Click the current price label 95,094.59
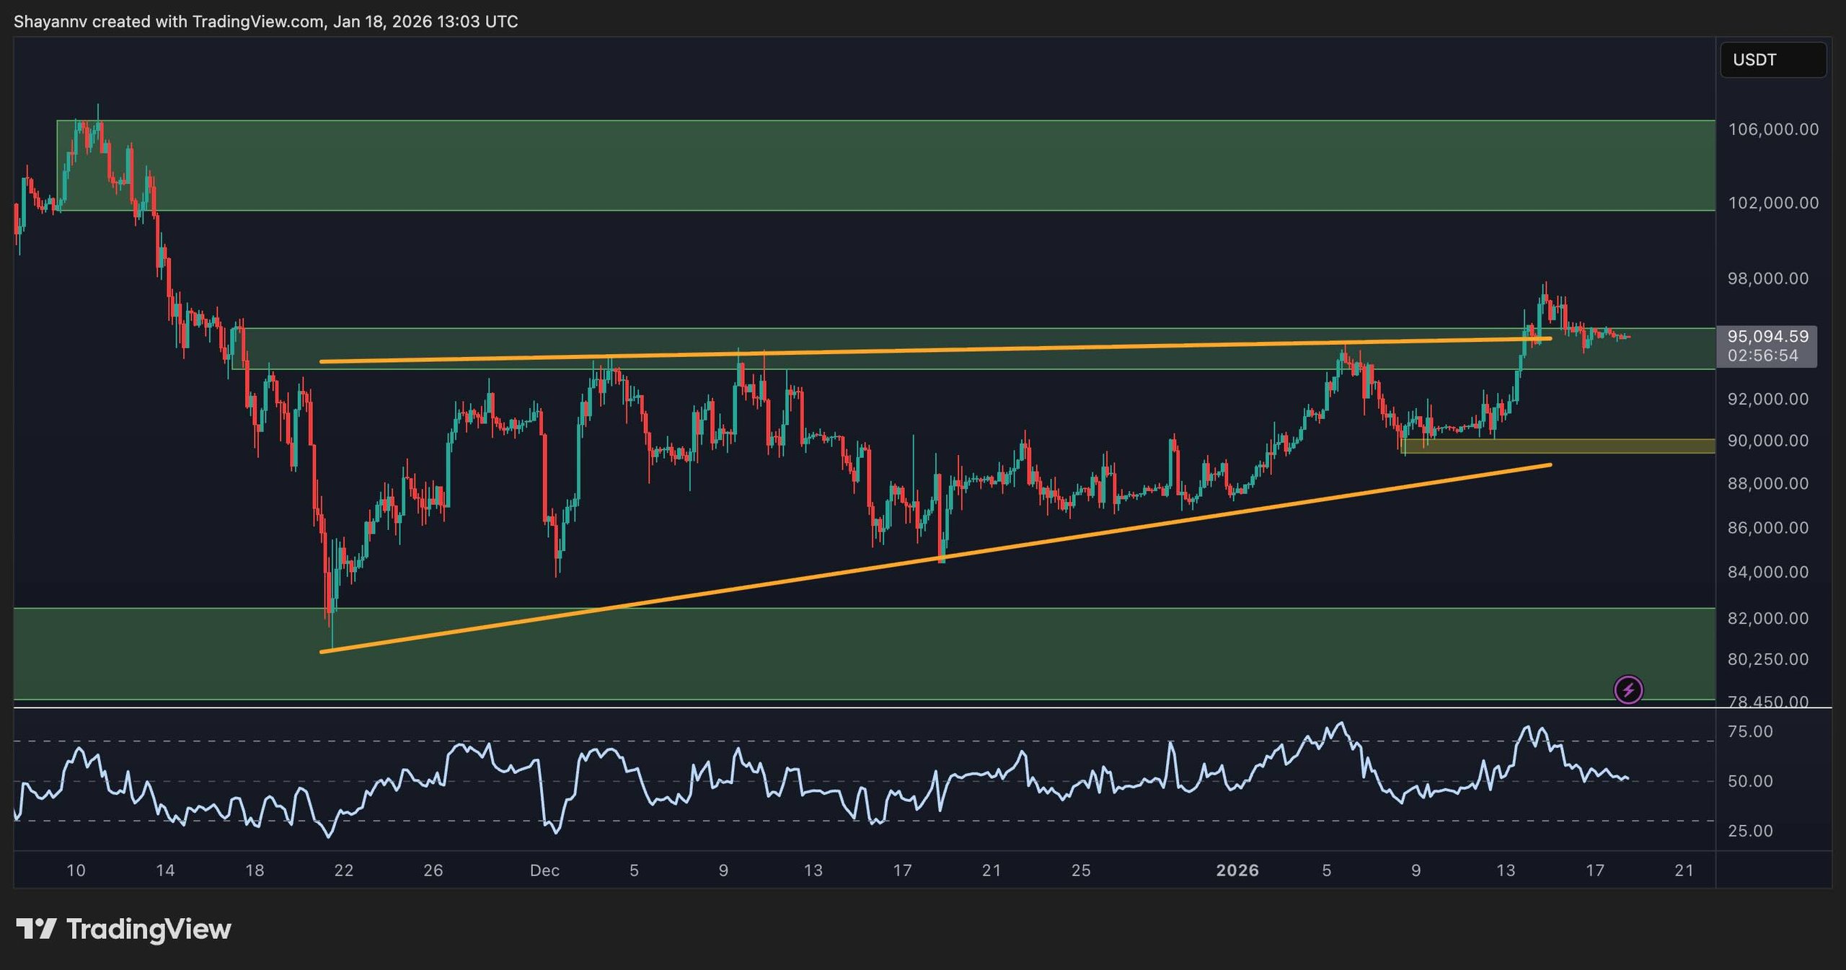 click(1767, 337)
